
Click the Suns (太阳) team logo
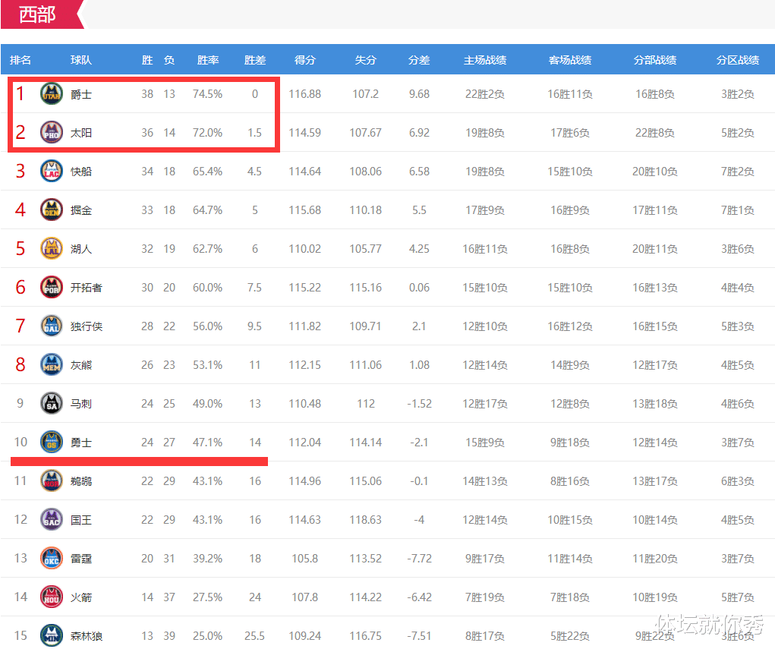point(51,132)
